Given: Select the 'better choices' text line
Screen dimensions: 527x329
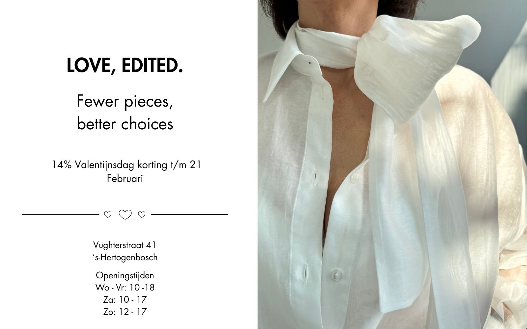Looking at the screenshot, I should tap(125, 124).
